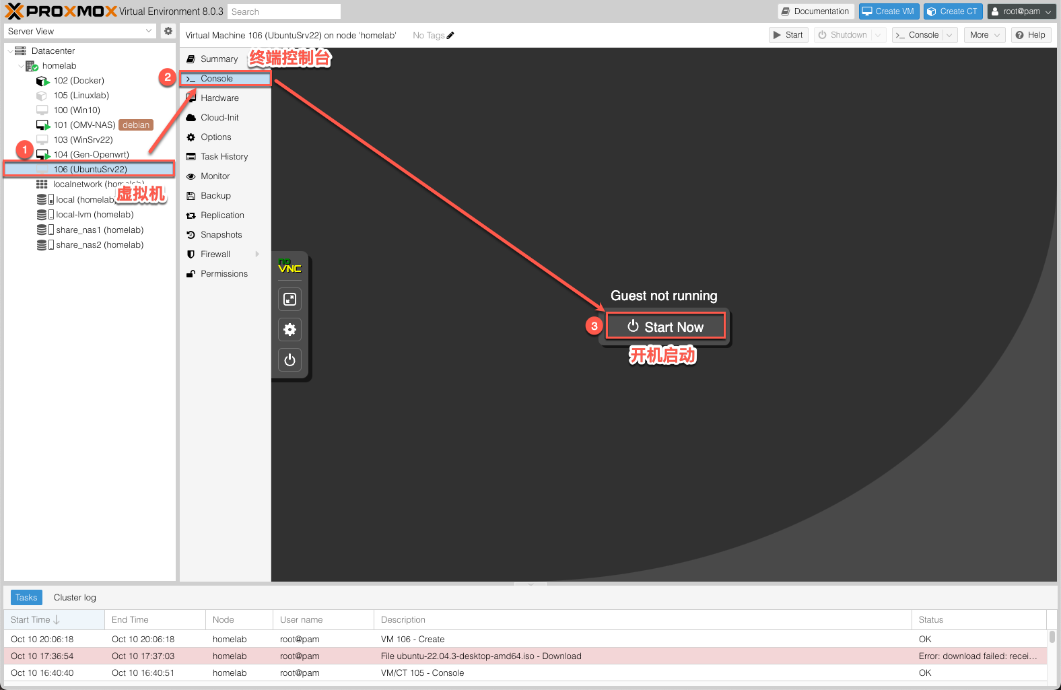This screenshot has width=1061, height=690.
Task: Click the Create VM button
Action: tap(889, 11)
